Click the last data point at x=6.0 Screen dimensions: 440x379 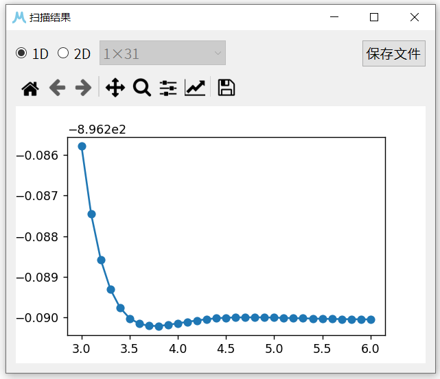pos(371,319)
